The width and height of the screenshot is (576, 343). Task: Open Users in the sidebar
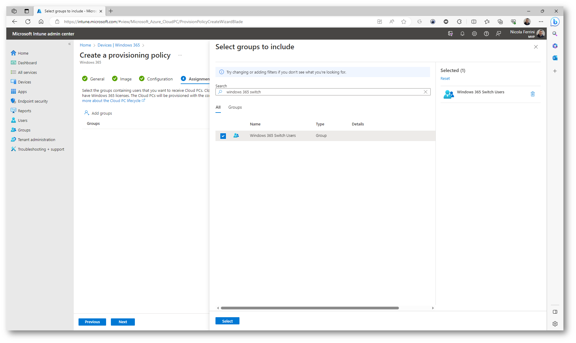22,120
